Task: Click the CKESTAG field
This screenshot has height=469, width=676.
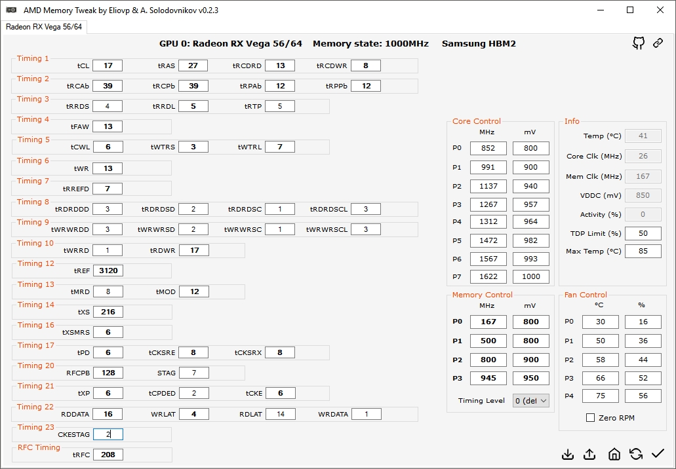Action: click(x=108, y=434)
